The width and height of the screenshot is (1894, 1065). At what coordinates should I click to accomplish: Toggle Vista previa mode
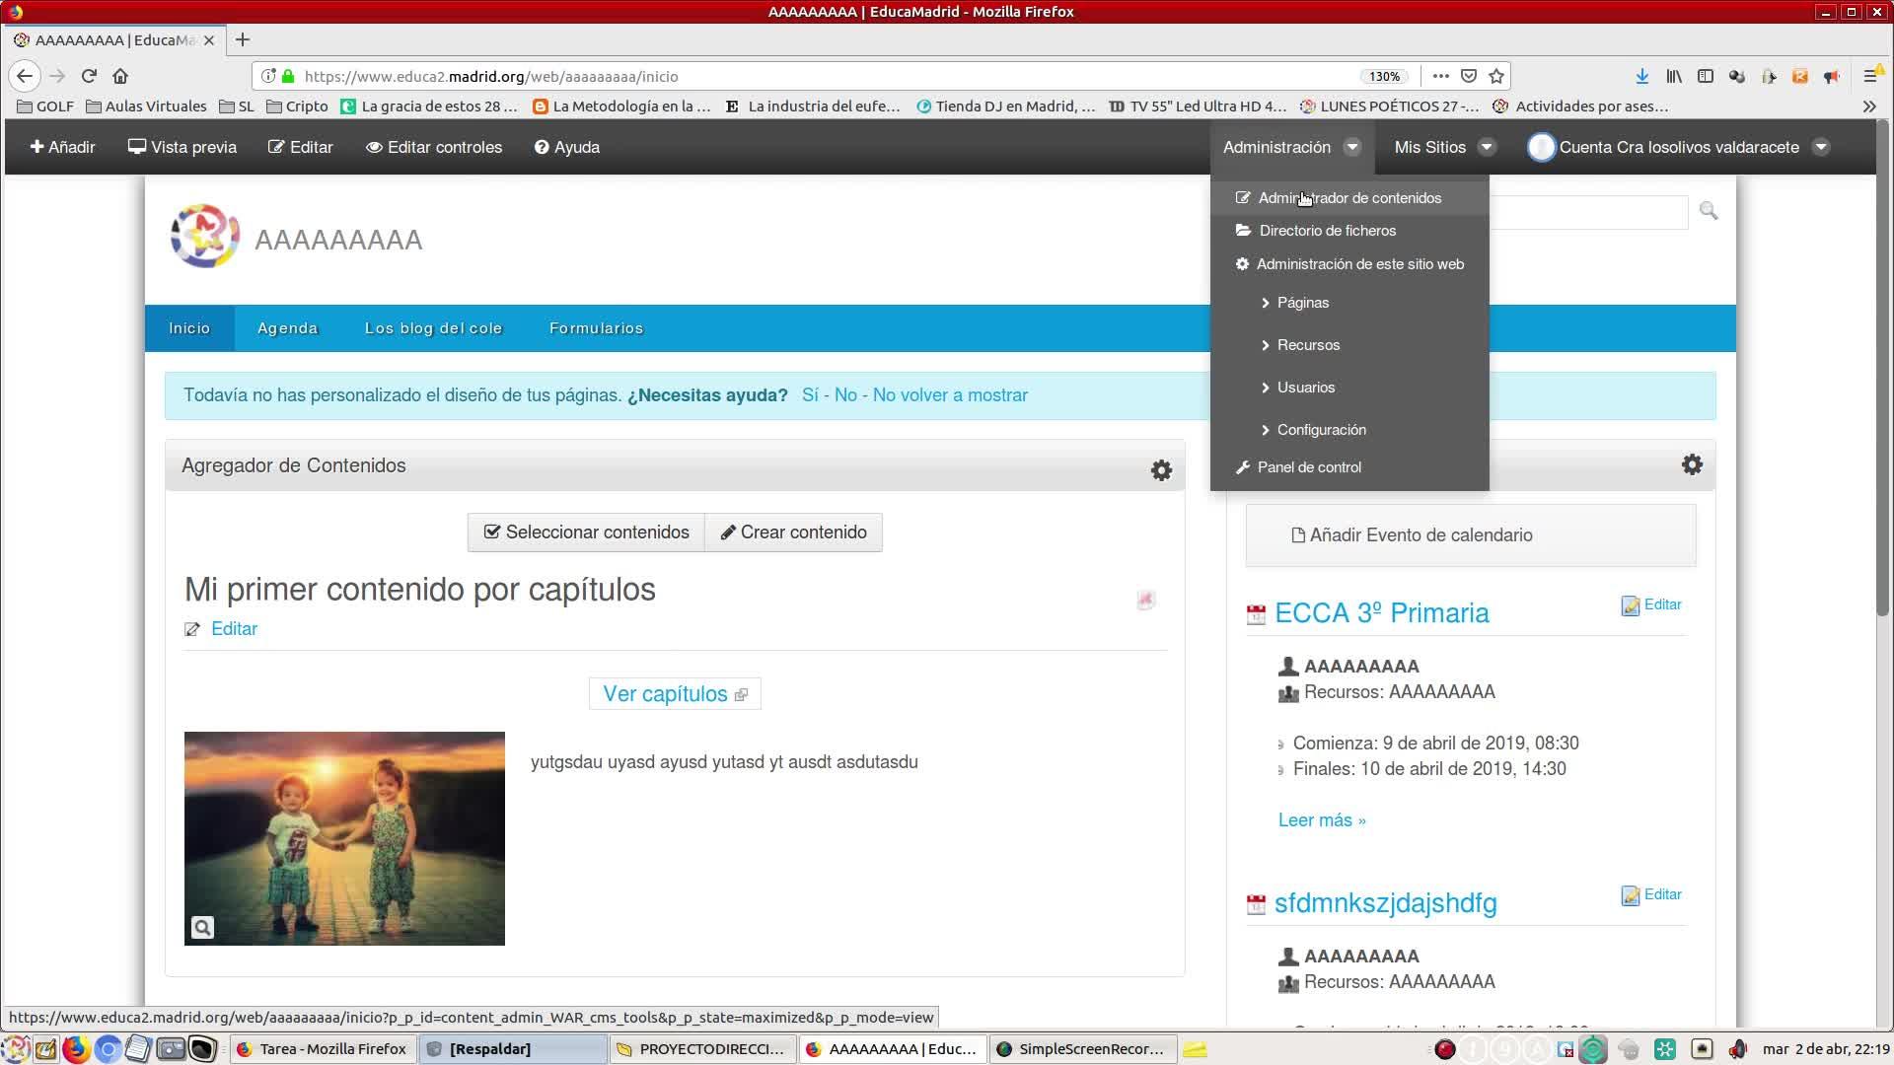click(x=182, y=147)
